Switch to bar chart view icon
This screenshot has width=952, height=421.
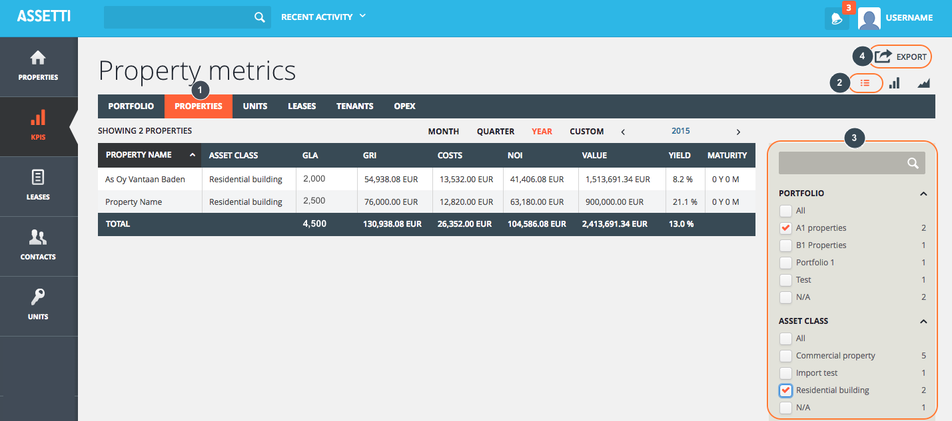click(x=894, y=83)
